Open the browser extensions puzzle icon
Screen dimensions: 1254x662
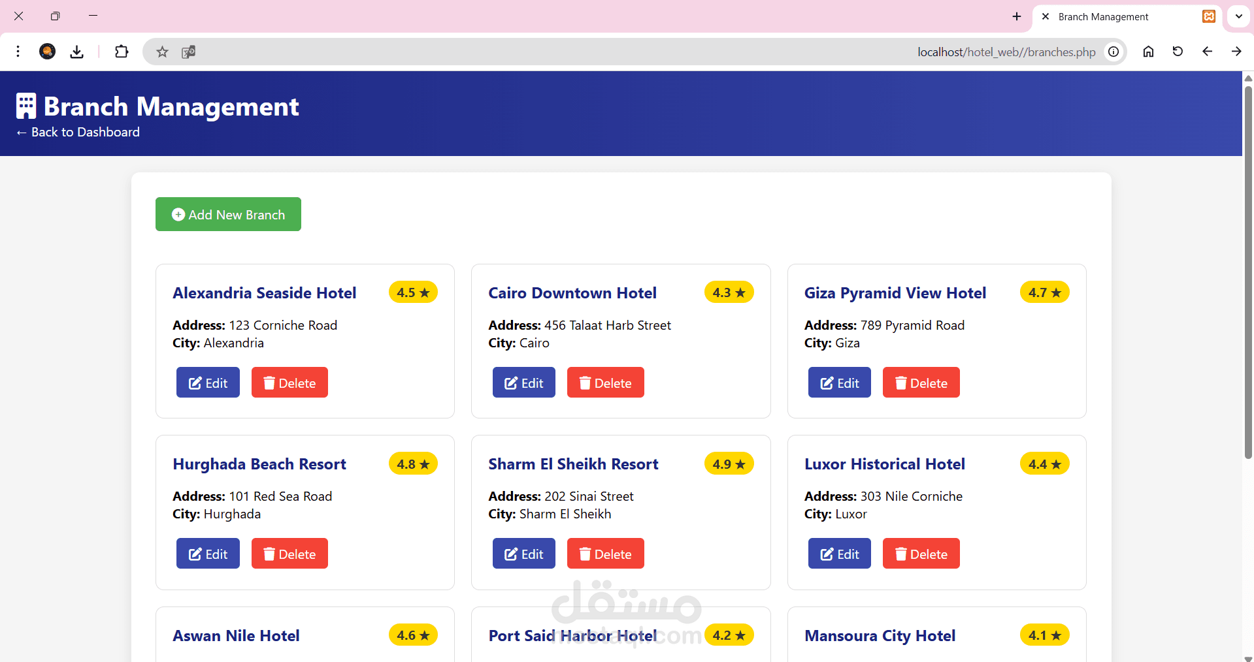click(x=122, y=52)
